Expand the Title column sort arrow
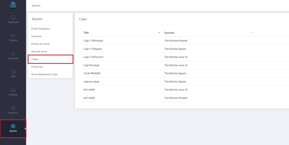 click(x=159, y=33)
